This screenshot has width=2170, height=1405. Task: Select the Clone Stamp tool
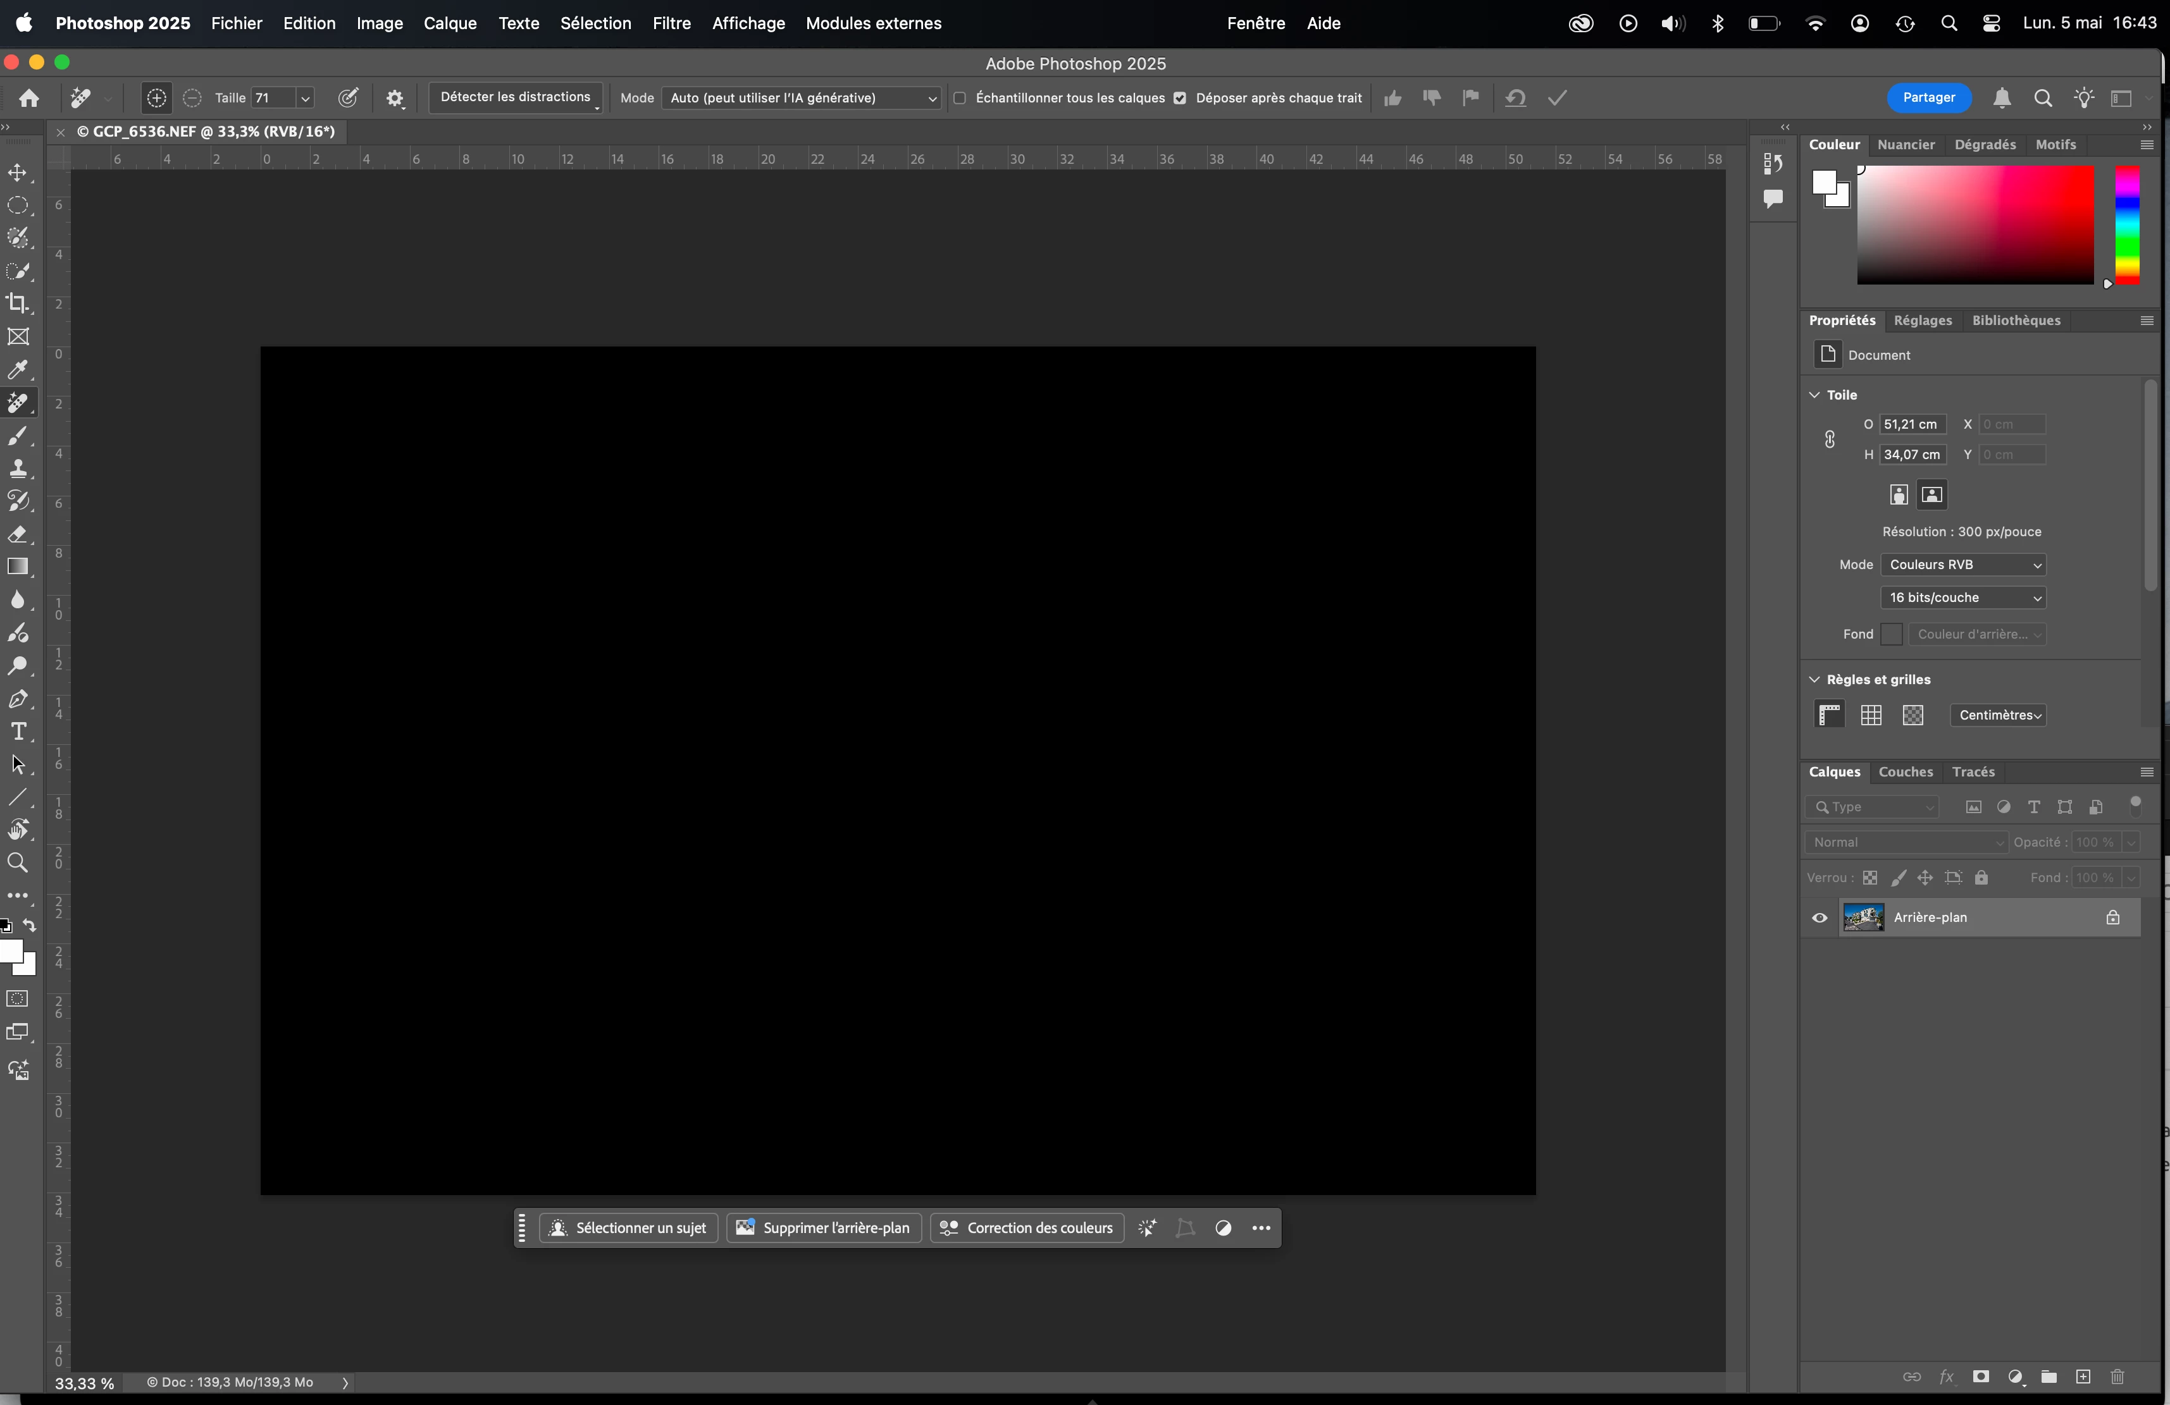tap(17, 469)
